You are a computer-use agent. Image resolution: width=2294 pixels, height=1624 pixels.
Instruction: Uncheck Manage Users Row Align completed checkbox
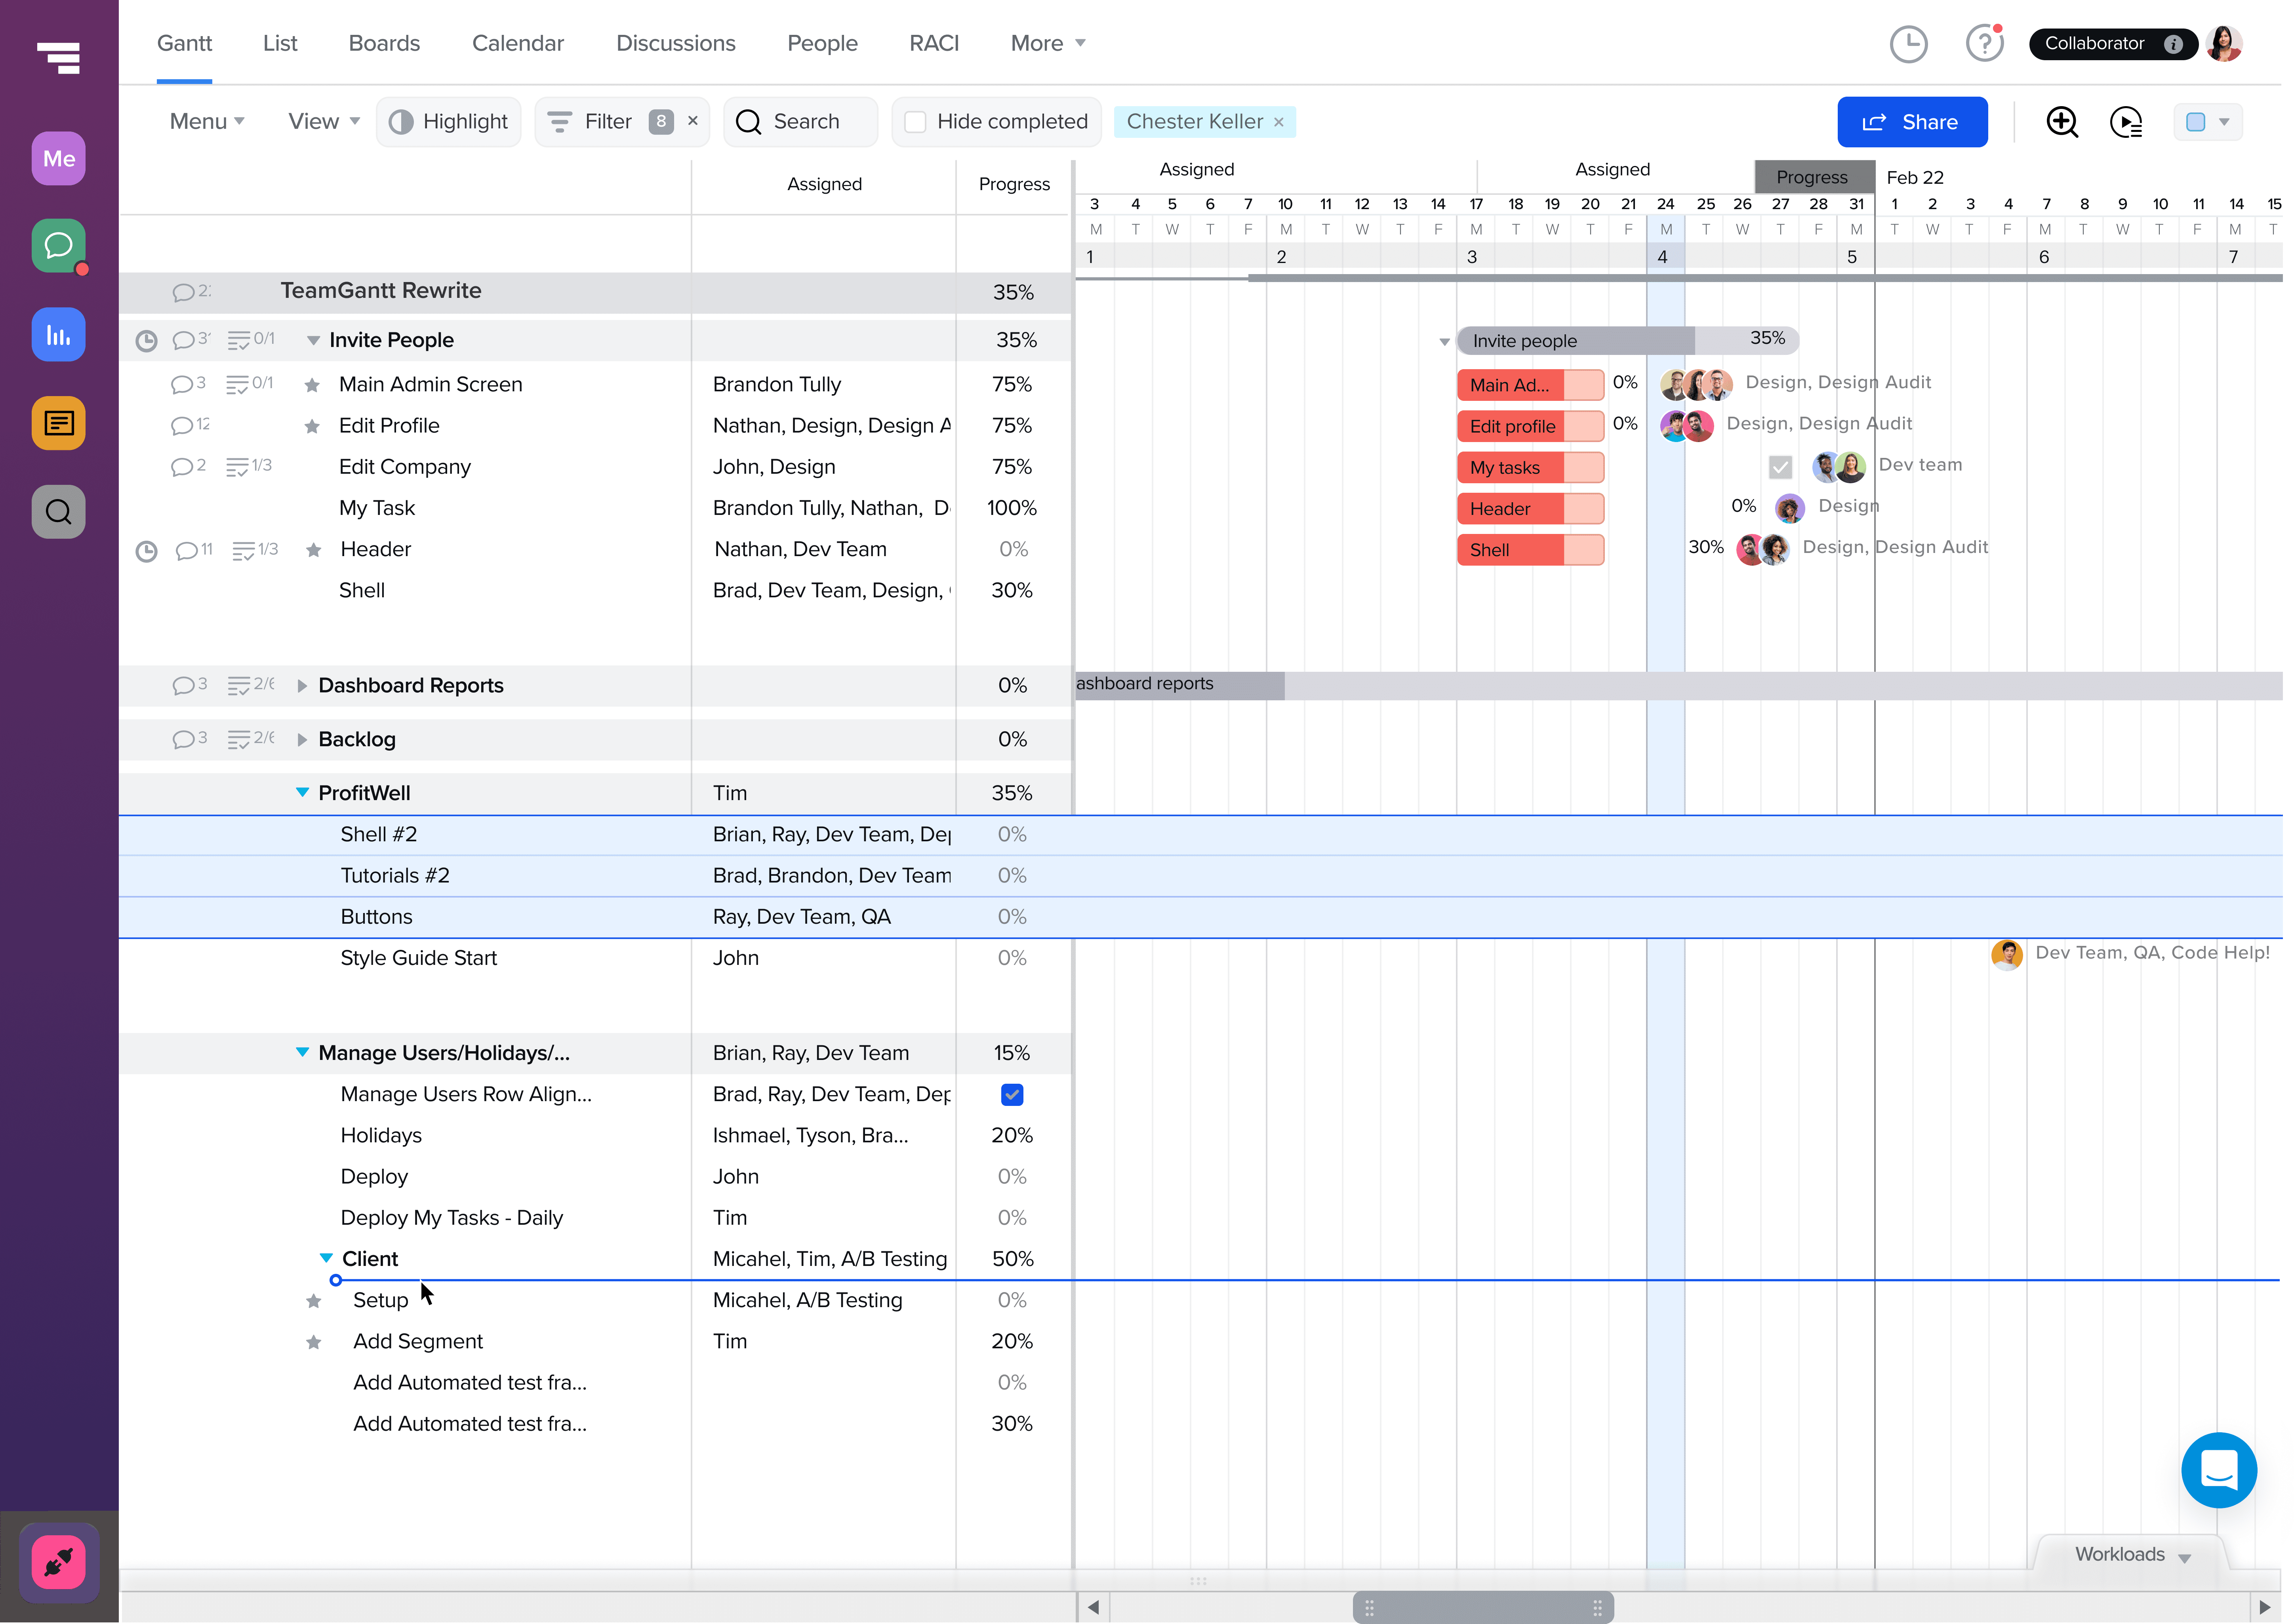tap(1012, 1095)
